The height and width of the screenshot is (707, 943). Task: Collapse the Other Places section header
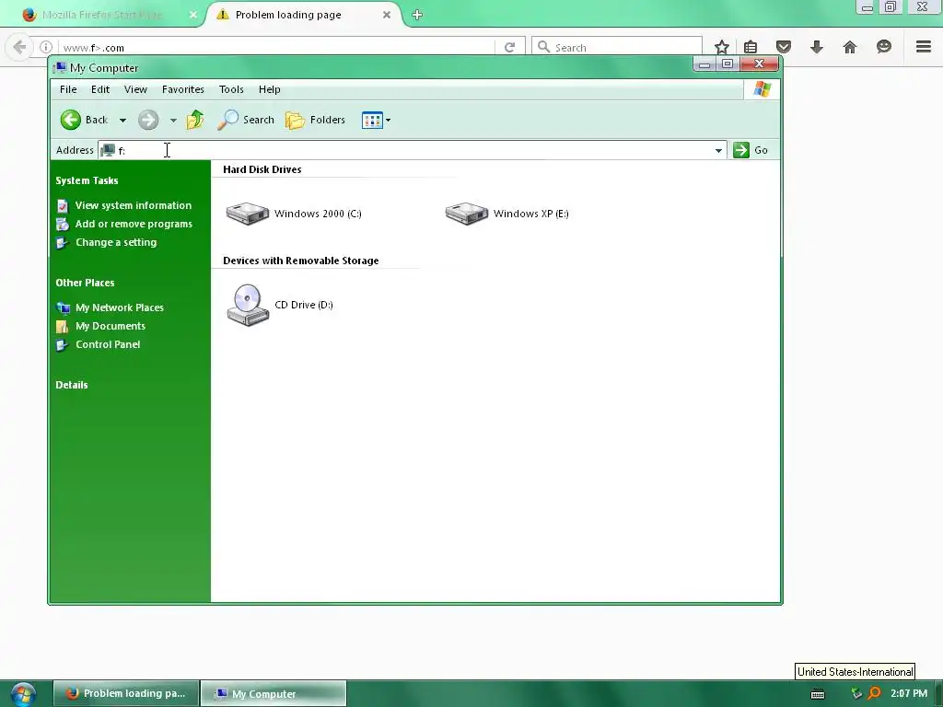tap(85, 283)
